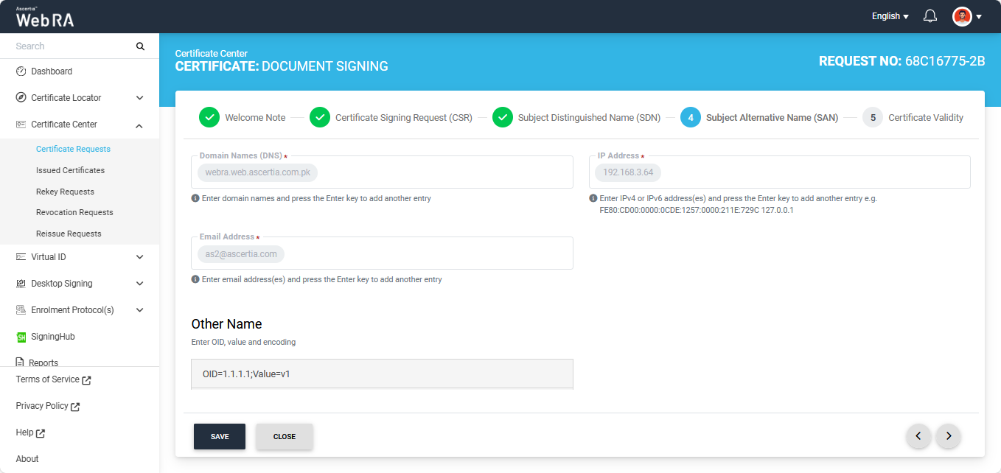Go back with previous arrow button
1001x473 pixels.
point(918,436)
